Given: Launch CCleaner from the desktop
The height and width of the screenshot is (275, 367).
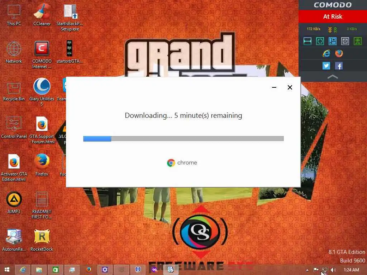Looking at the screenshot, I should (42, 14).
